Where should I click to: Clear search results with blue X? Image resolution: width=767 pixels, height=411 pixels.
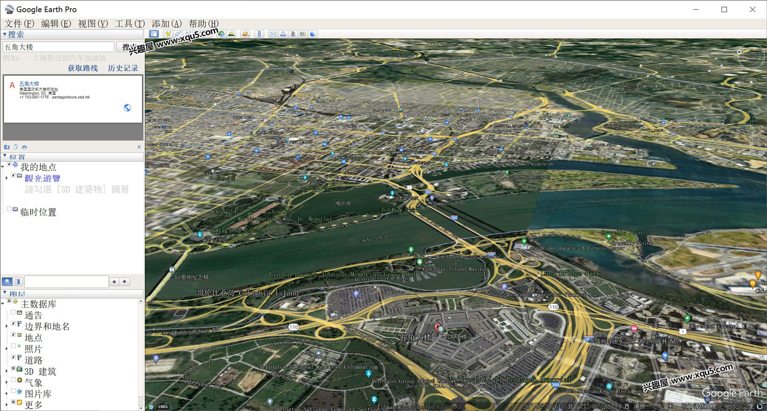[x=139, y=147]
